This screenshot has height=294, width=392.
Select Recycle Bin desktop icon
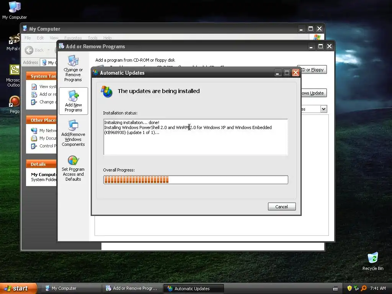point(373,261)
